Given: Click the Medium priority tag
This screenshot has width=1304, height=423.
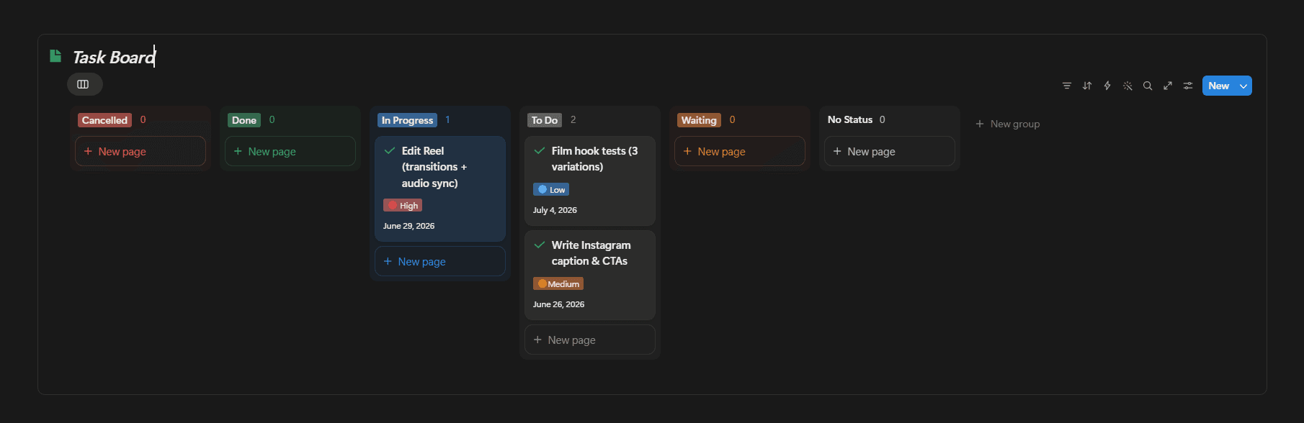Looking at the screenshot, I should point(558,283).
